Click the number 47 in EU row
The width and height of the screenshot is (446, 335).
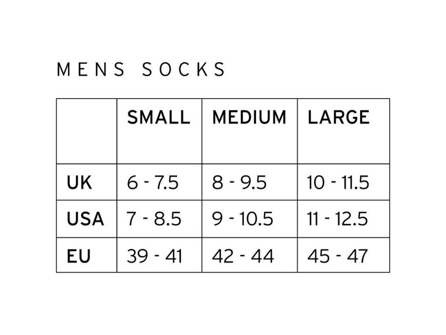pyautogui.click(x=357, y=256)
